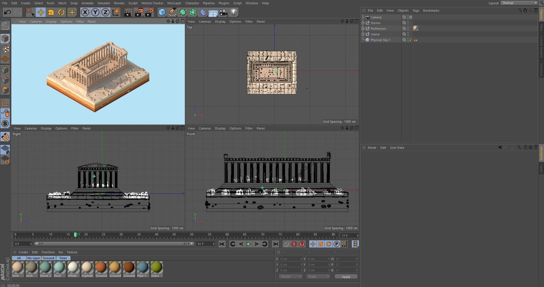Click frame 50 on the timeline ruler
The height and width of the screenshot is (287, 544).
pyautogui.click(x=192, y=235)
